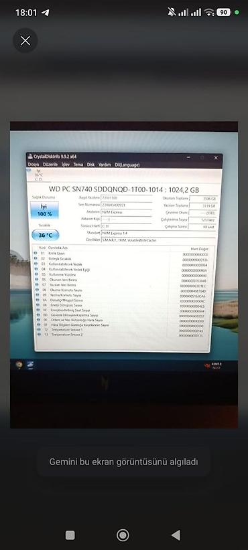Select the C: D: disk summary at top
The image size is (248, 550).
point(39,175)
